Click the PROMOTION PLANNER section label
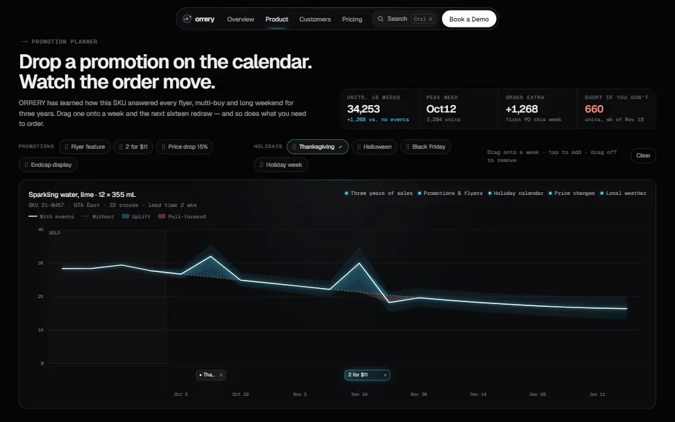This screenshot has width=675, height=422. pyautogui.click(x=64, y=42)
